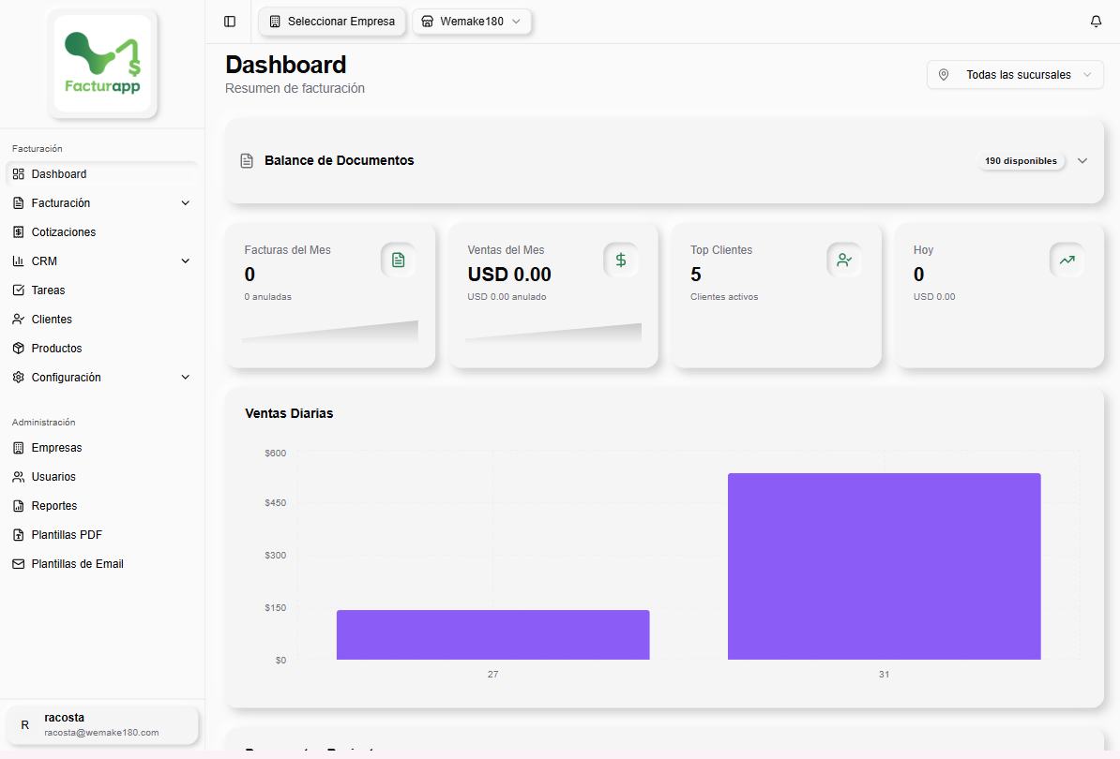Select the Cotizaciones clipboard icon

pyautogui.click(x=16, y=231)
